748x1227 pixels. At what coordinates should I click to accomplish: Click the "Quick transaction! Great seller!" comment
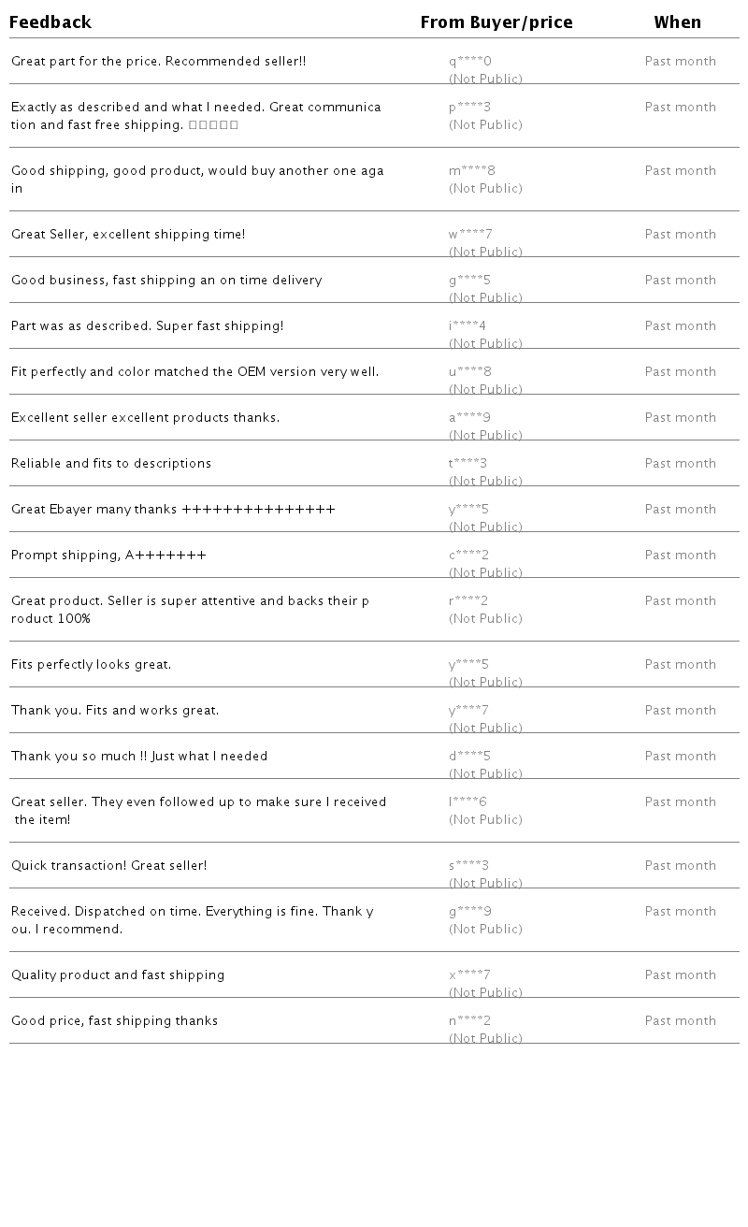click(109, 866)
